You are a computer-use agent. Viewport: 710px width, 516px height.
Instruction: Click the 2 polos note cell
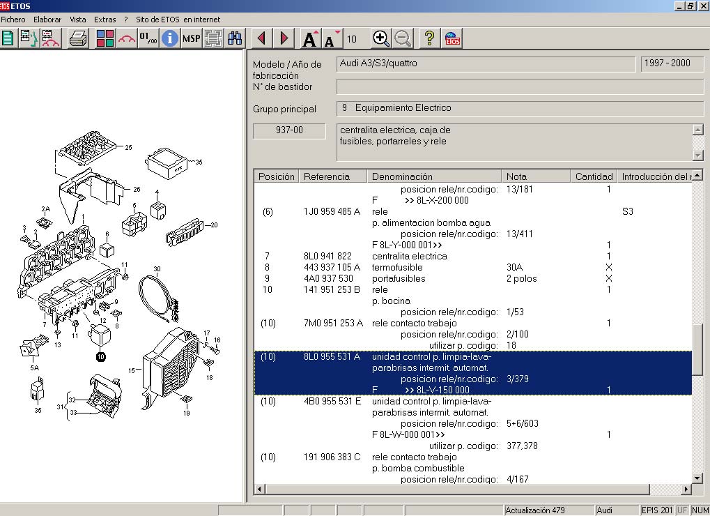click(522, 279)
